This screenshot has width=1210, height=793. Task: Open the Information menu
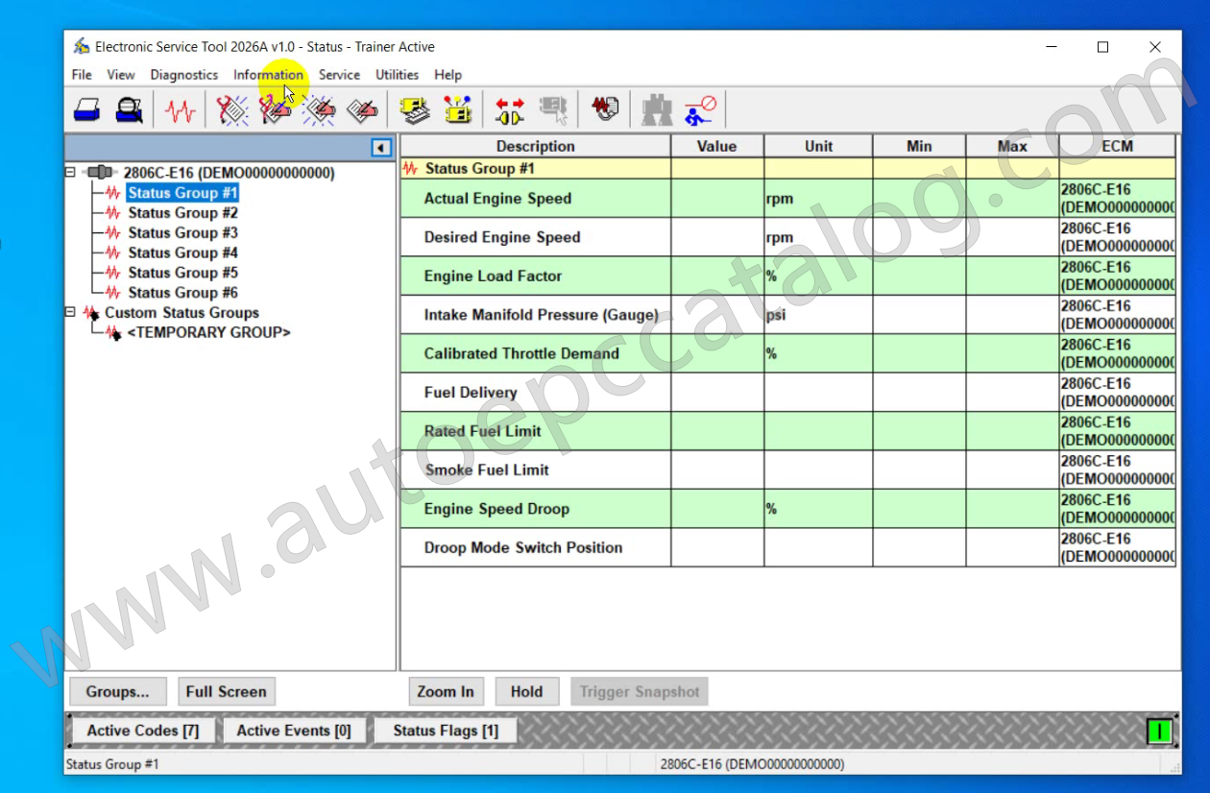268,75
